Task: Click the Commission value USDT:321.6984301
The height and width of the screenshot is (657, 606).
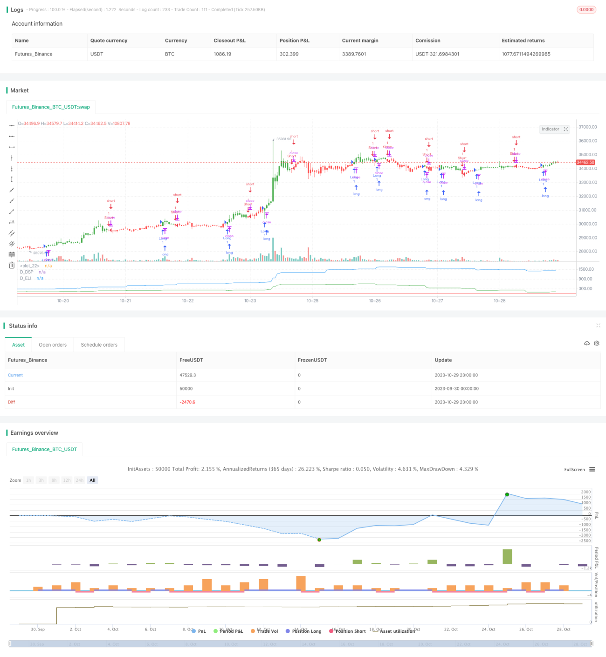Action: click(x=437, y=54)
